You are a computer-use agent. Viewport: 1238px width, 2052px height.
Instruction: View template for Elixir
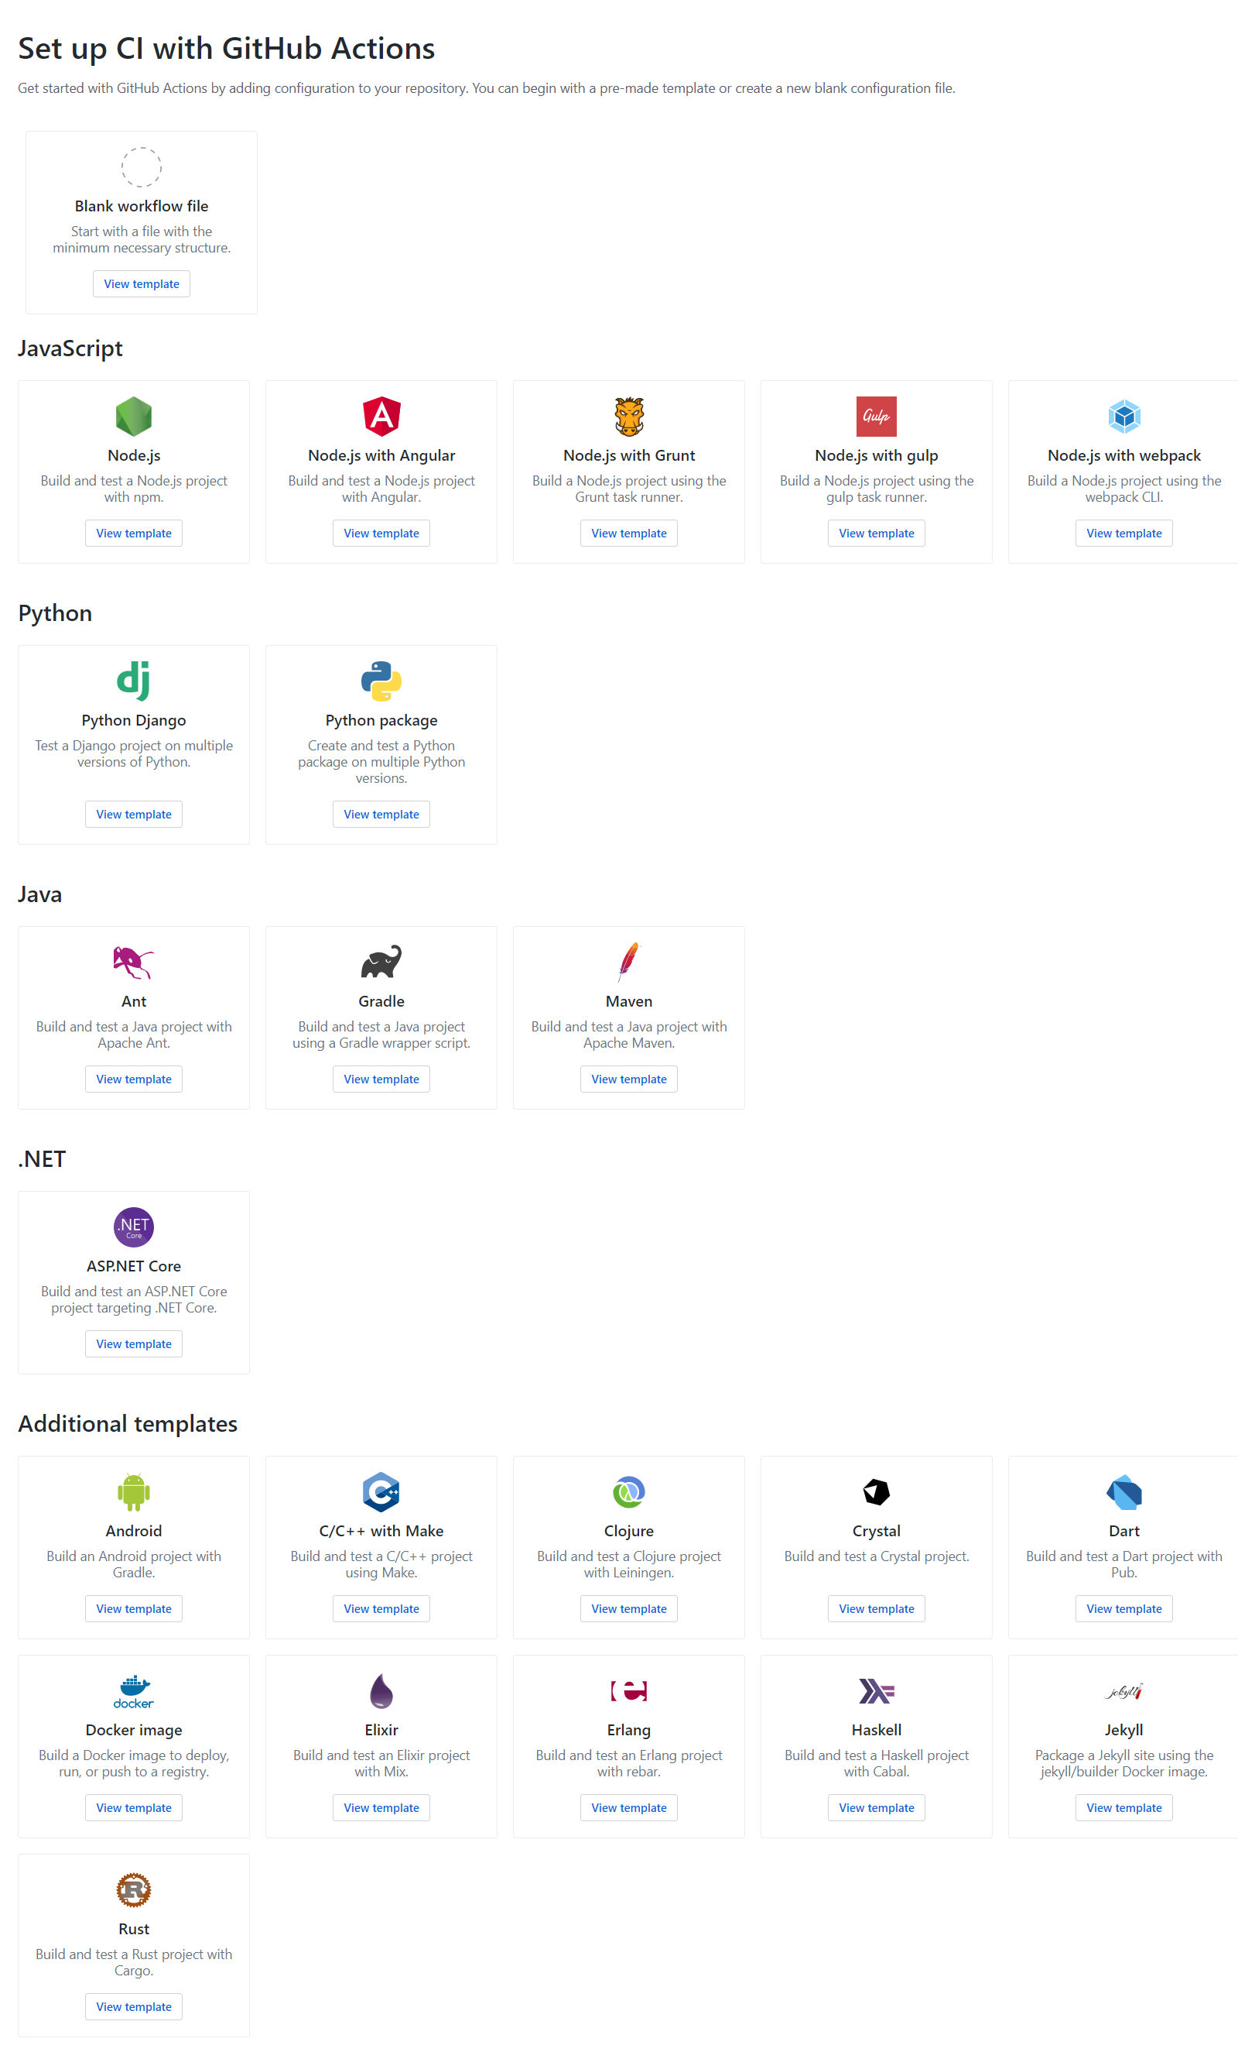click(x=382, y=1808)
